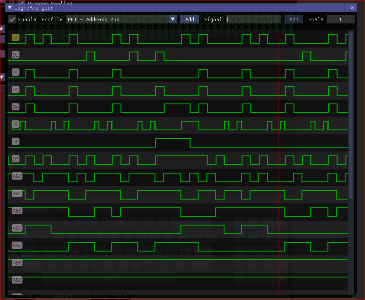Viewport: 365px width, 300px height.
Task: Click the D7 signal label
Action: (16, 159)
